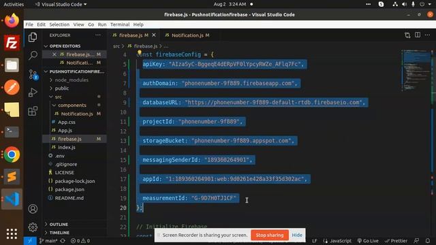Open the Run menu
Screen dimensions: 436x245
pos(102,24)
